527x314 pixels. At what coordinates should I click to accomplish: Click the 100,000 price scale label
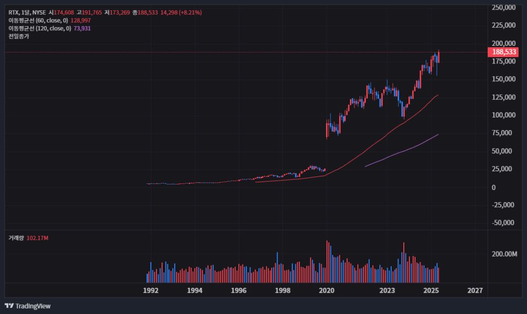point(503,115)
